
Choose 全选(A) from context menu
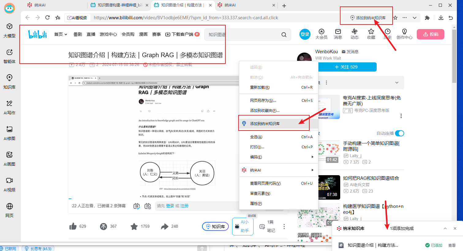point(279,137)
